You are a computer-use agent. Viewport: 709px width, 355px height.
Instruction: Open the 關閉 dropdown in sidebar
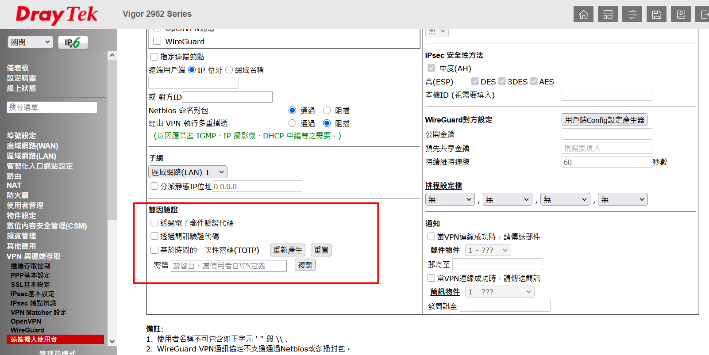30,42
